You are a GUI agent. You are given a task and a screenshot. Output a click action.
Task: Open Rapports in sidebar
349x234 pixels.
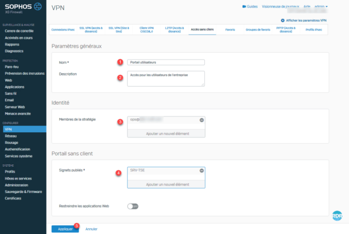(x=12, y=44)
